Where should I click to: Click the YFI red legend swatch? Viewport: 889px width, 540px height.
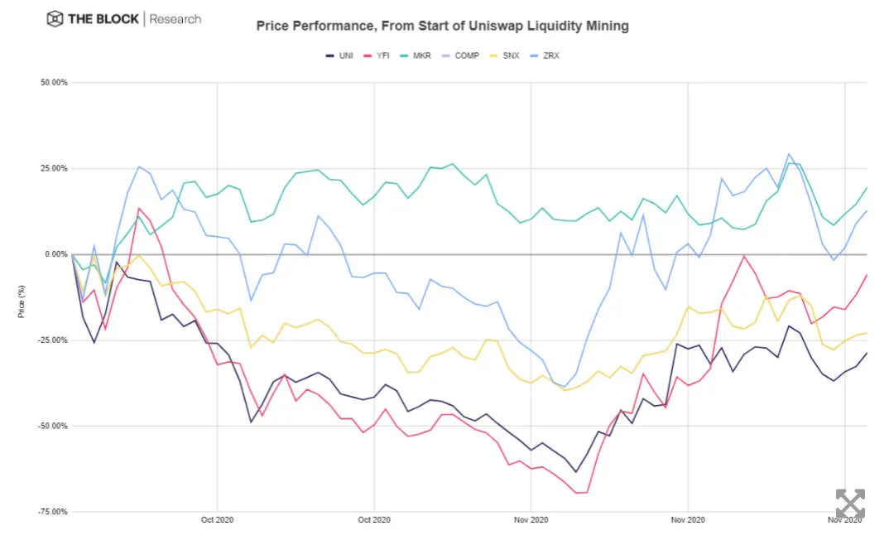[368, 55]
